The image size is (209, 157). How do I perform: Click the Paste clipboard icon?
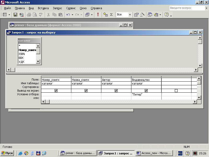tap(61, 15)
